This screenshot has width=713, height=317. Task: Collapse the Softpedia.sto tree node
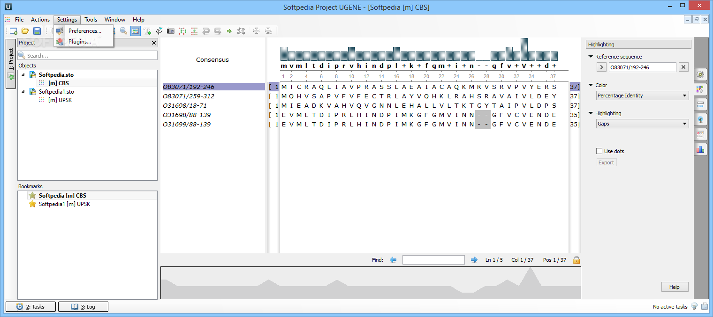(x=23, y=74)
